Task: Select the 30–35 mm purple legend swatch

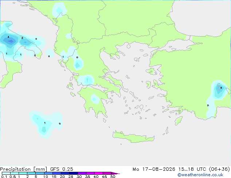Action: [82, 173]
